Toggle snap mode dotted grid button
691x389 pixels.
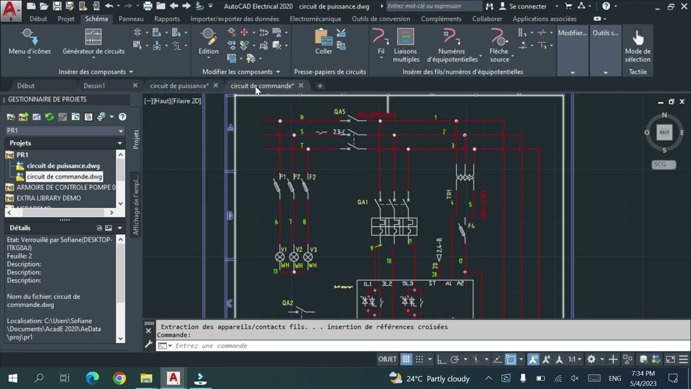pyautogui.click(x=419, y=359)
